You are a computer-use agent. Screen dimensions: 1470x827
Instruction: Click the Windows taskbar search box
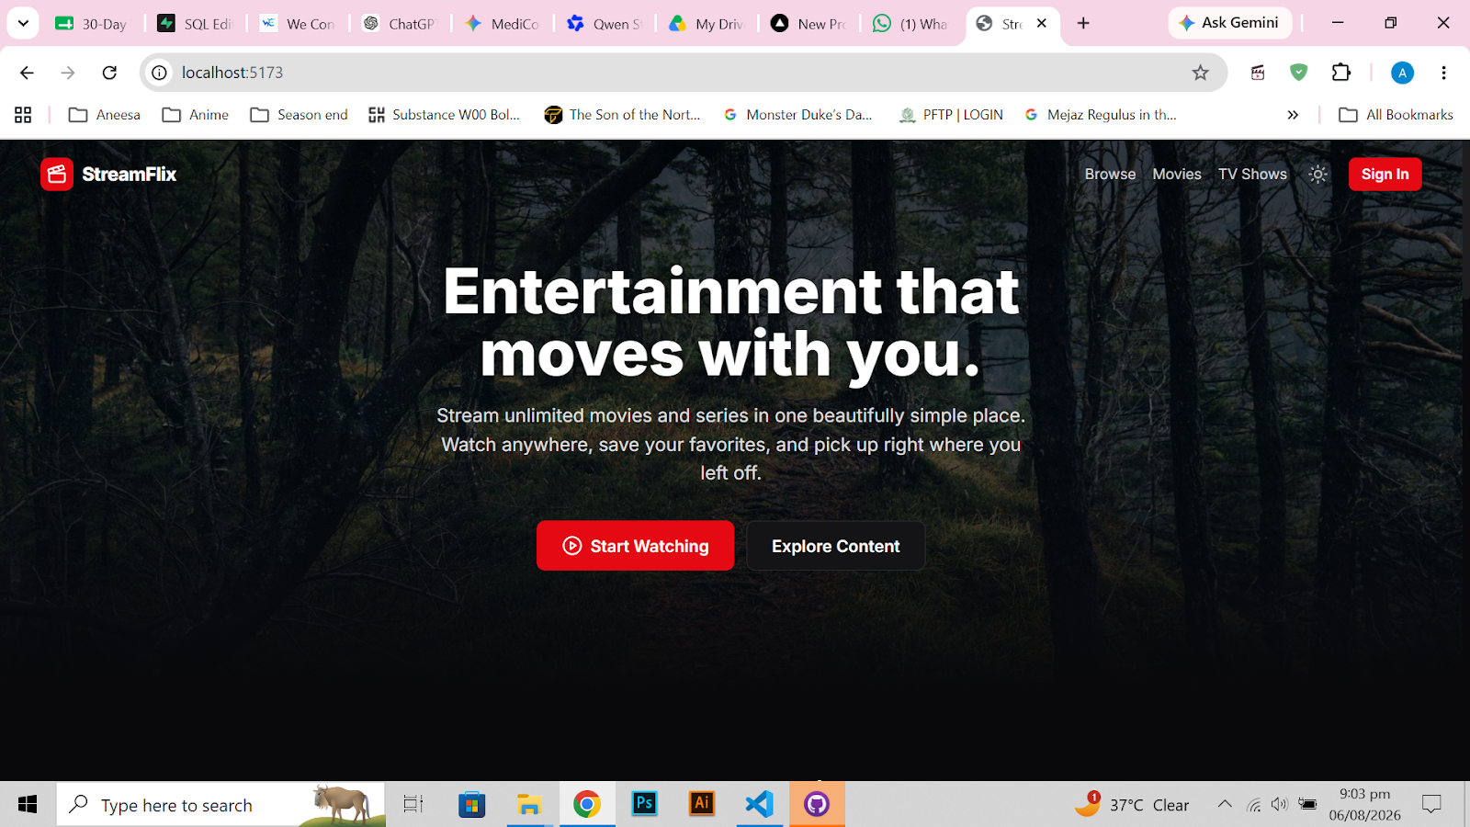220,805
